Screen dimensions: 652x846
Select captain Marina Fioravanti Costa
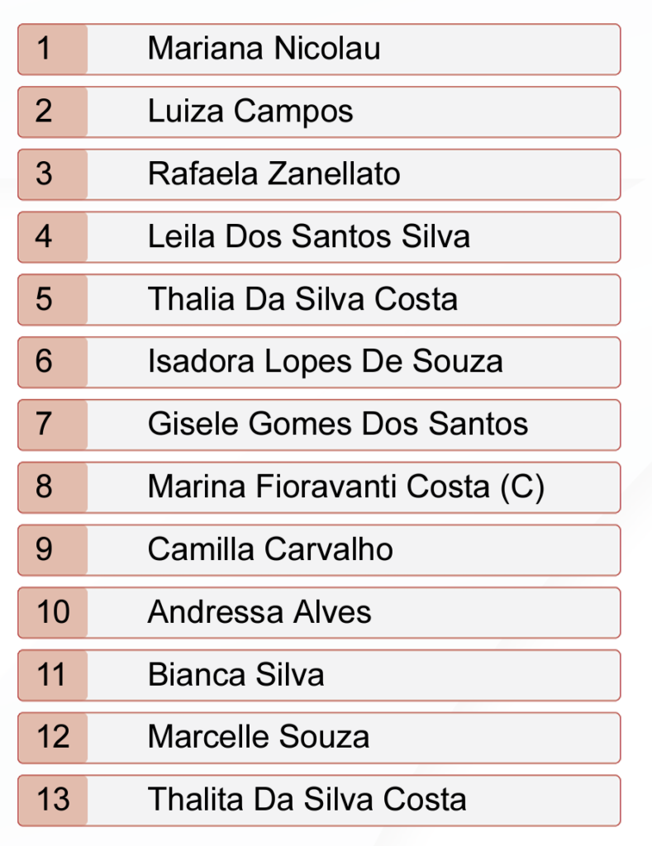click(345, 487)
